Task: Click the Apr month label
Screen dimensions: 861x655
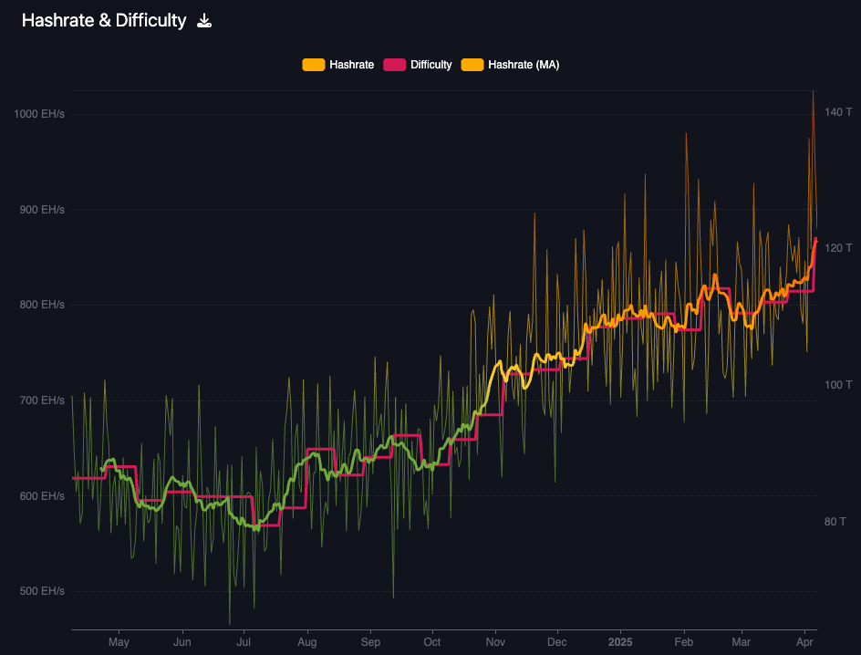Action: point(806,642)
